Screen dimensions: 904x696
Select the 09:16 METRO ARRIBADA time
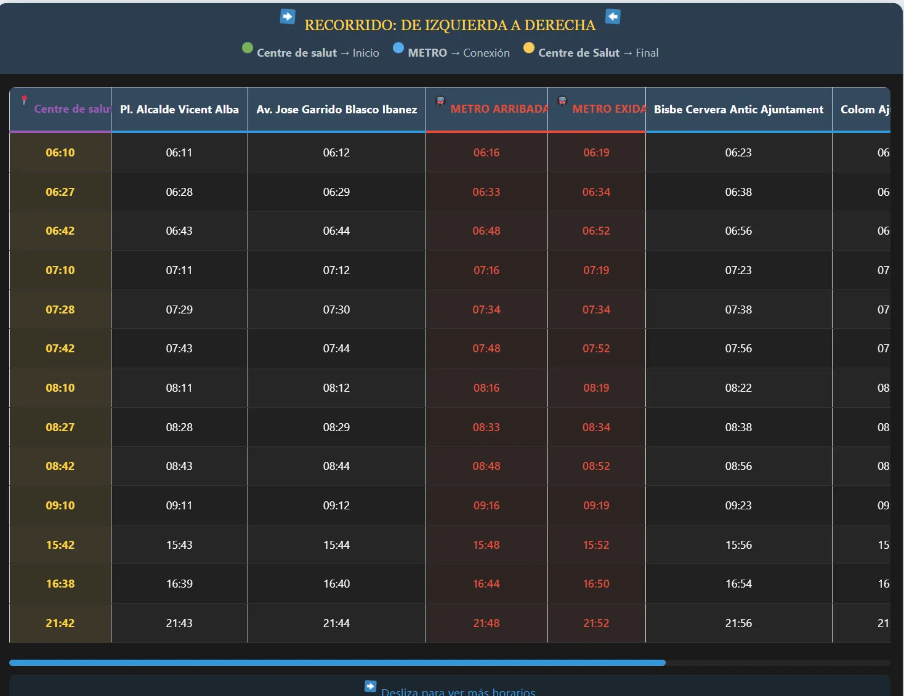click(486, 506)
